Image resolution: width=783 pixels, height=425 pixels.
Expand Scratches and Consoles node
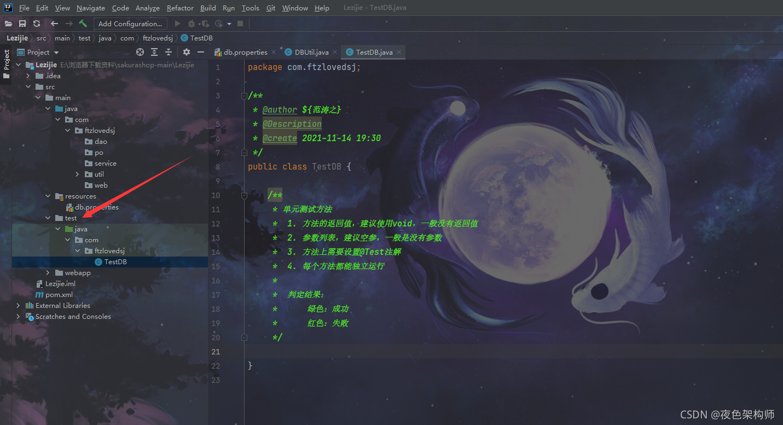tap(19, 316)
